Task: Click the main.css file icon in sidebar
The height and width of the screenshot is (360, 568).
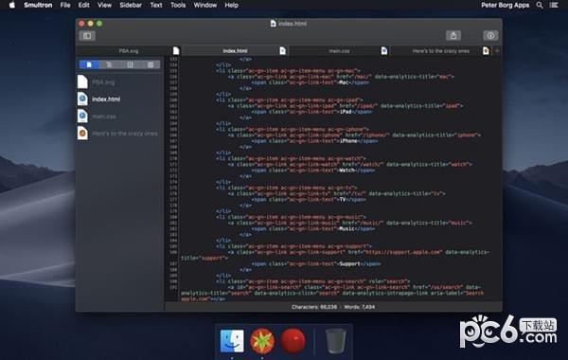Action: (x=82, y=116)
